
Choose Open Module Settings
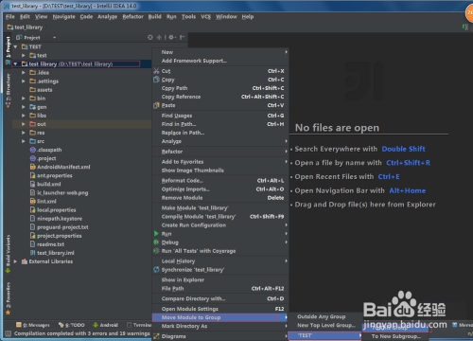tap(220, 309)
